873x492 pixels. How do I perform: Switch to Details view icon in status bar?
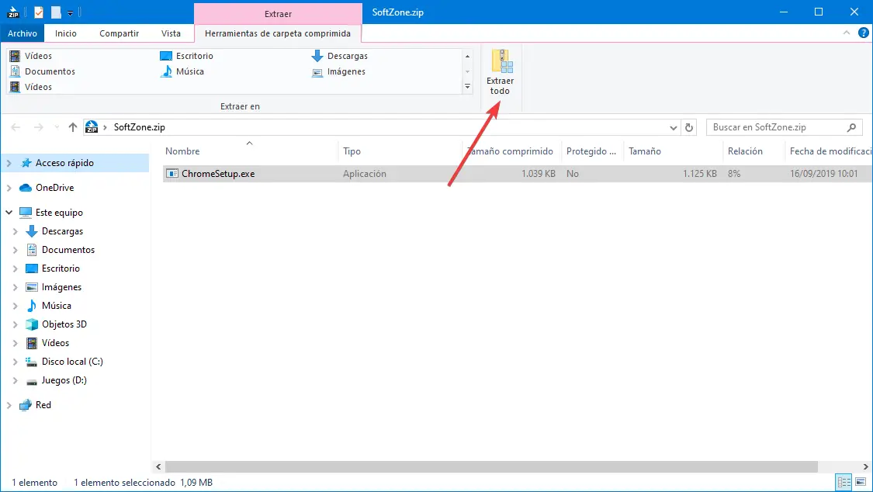(844, 482)
